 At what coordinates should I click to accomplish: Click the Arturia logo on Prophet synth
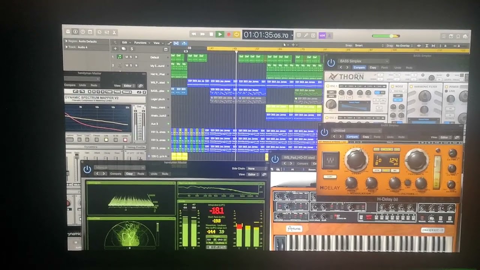point(294,228)
